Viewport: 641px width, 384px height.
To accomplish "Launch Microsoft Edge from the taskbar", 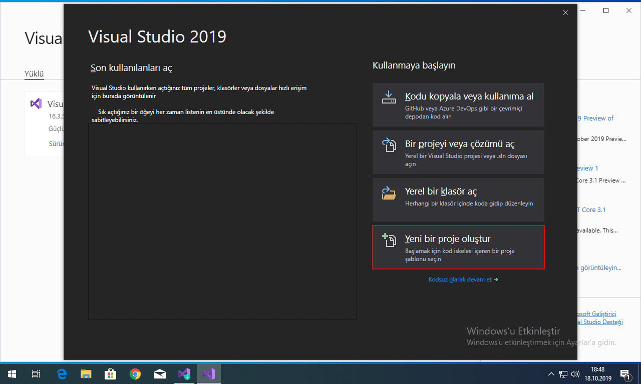I will pos(62,374).
